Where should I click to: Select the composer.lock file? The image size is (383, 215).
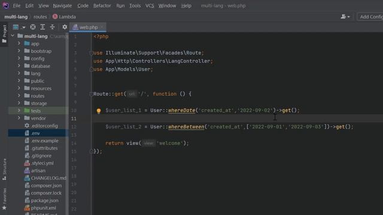[x=43, y=193]
